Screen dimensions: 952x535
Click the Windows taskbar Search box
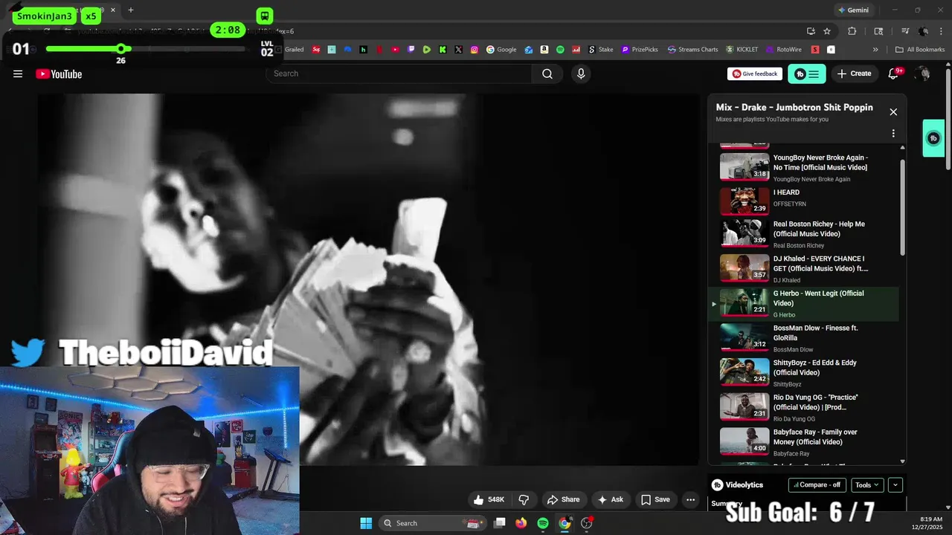[x=432, y=523]
